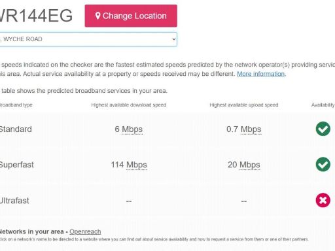Viewport: 335px width, 251px height.
Task: Click the green availability tick for Standard
Action: [323, 129]
